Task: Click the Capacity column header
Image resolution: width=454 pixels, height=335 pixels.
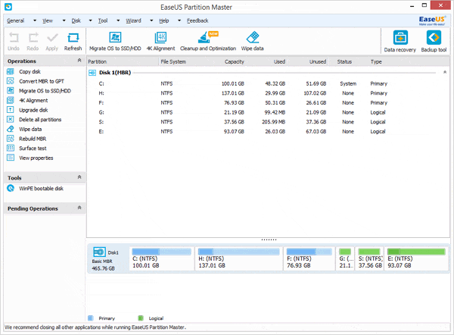Action: pos(234,61)
